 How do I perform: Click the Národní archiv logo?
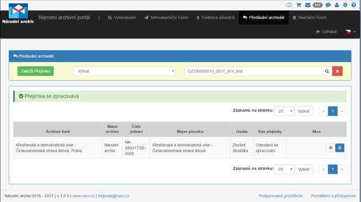point(18,14)
